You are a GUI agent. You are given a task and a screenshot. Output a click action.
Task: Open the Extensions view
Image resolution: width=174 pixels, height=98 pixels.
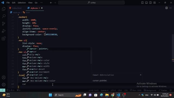click(4, 38)
